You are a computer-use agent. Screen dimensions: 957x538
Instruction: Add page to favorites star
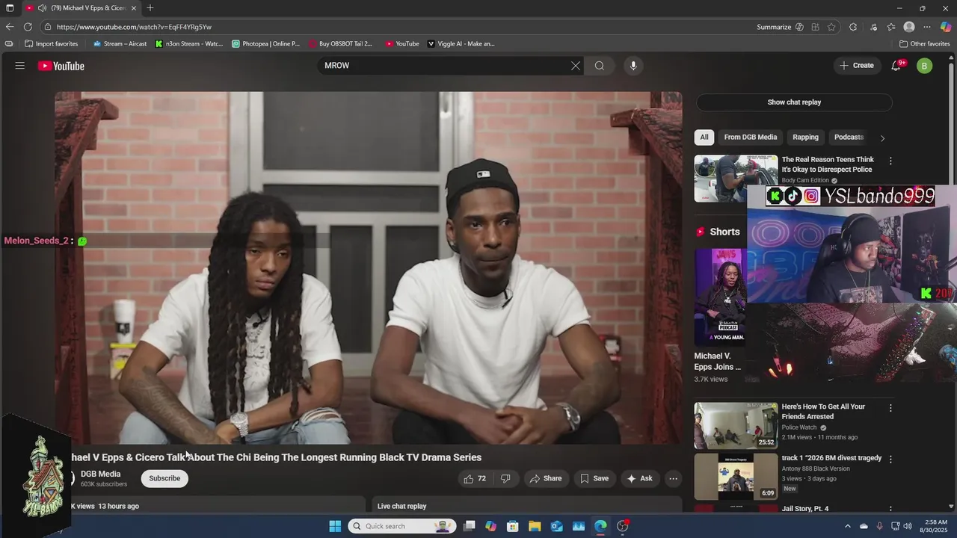coord(831,27)
